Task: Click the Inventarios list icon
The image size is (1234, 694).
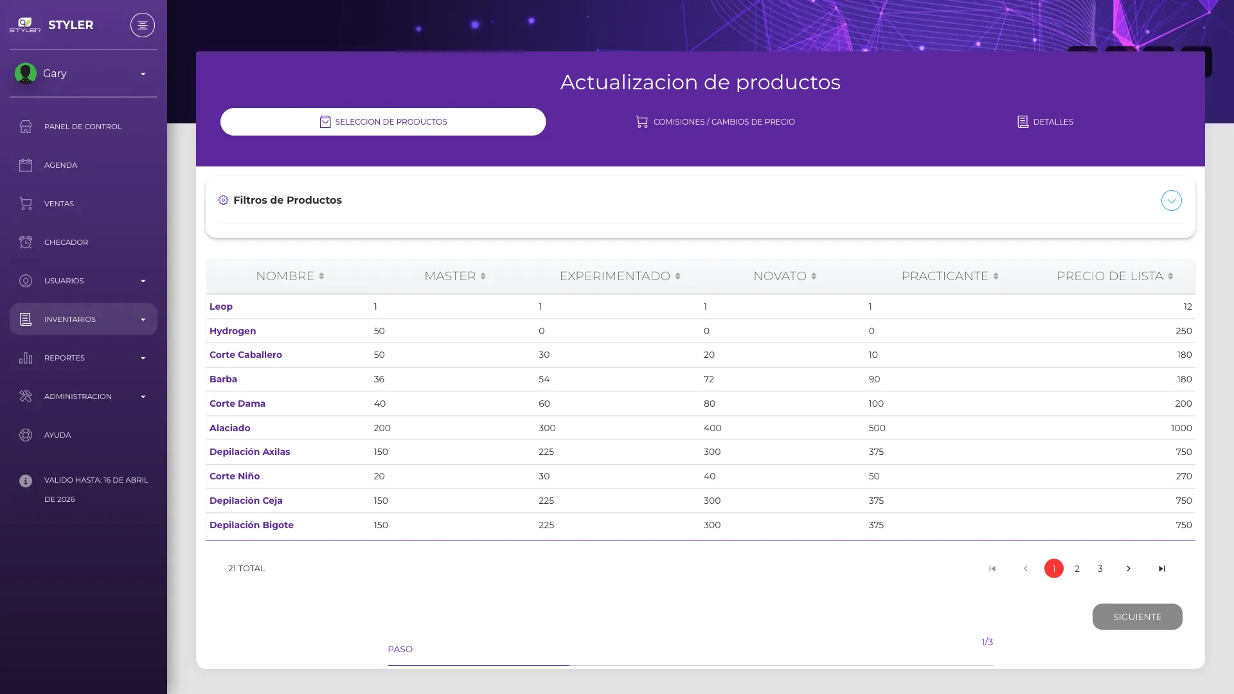Action: pyautogui.click(x=26, y=319)
